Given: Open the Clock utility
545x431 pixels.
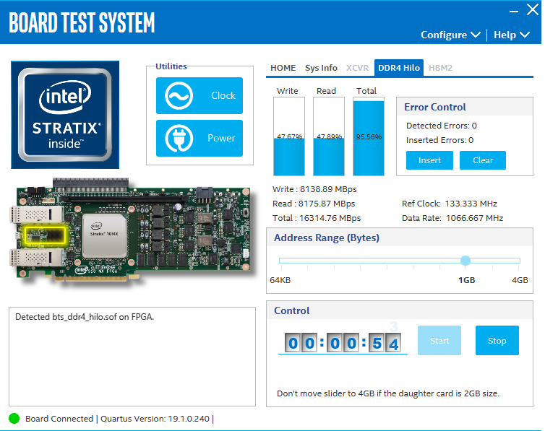Looking at the screenshot, I should tap(199, 95).
